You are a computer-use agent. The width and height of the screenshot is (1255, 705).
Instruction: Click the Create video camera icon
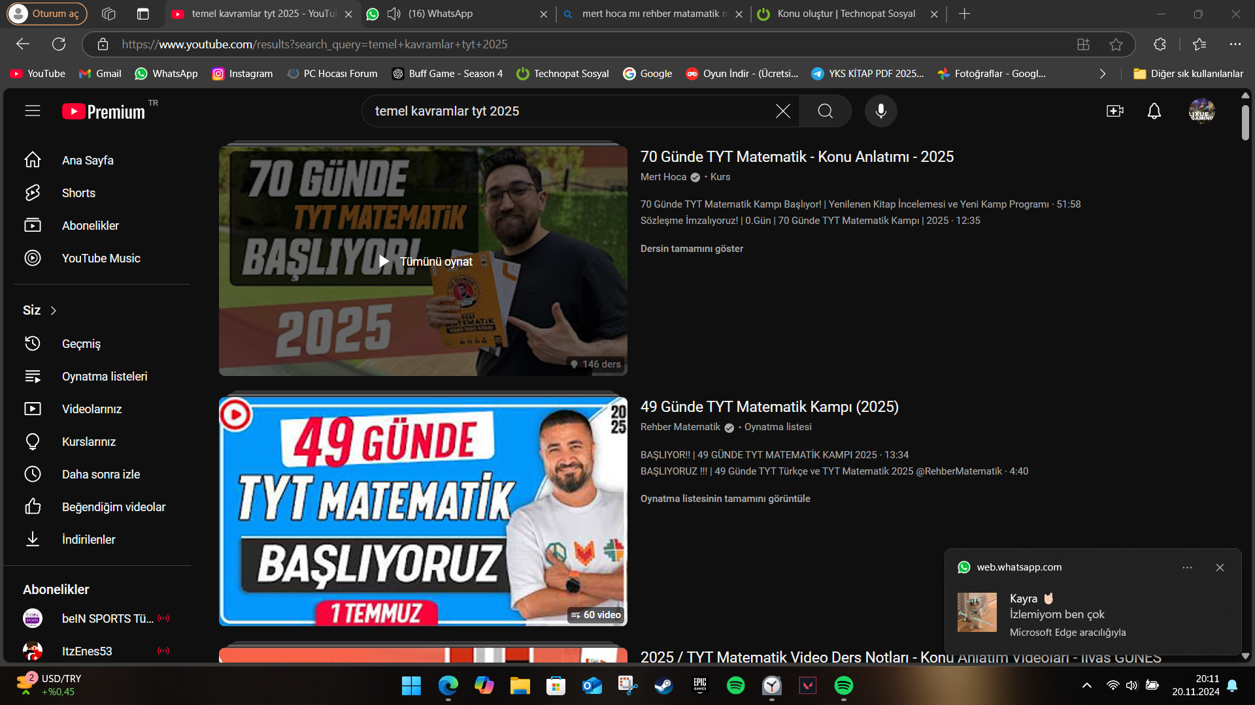1114,111
